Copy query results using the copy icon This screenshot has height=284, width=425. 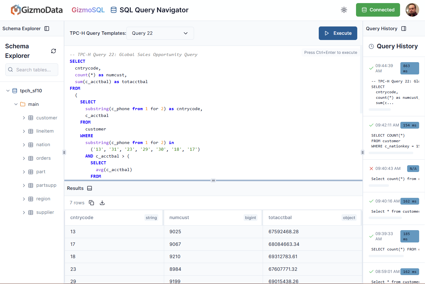91,202
